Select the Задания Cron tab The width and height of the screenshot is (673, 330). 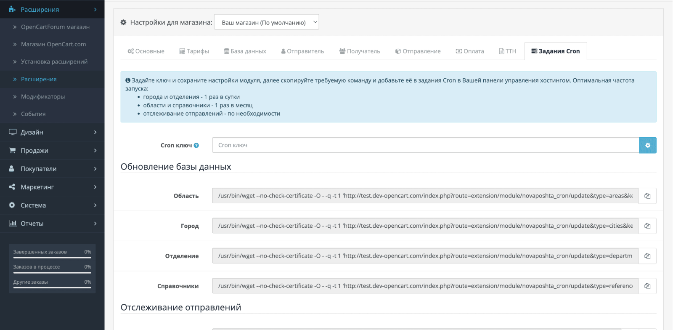pyautogui.click(x=556, y=51)
